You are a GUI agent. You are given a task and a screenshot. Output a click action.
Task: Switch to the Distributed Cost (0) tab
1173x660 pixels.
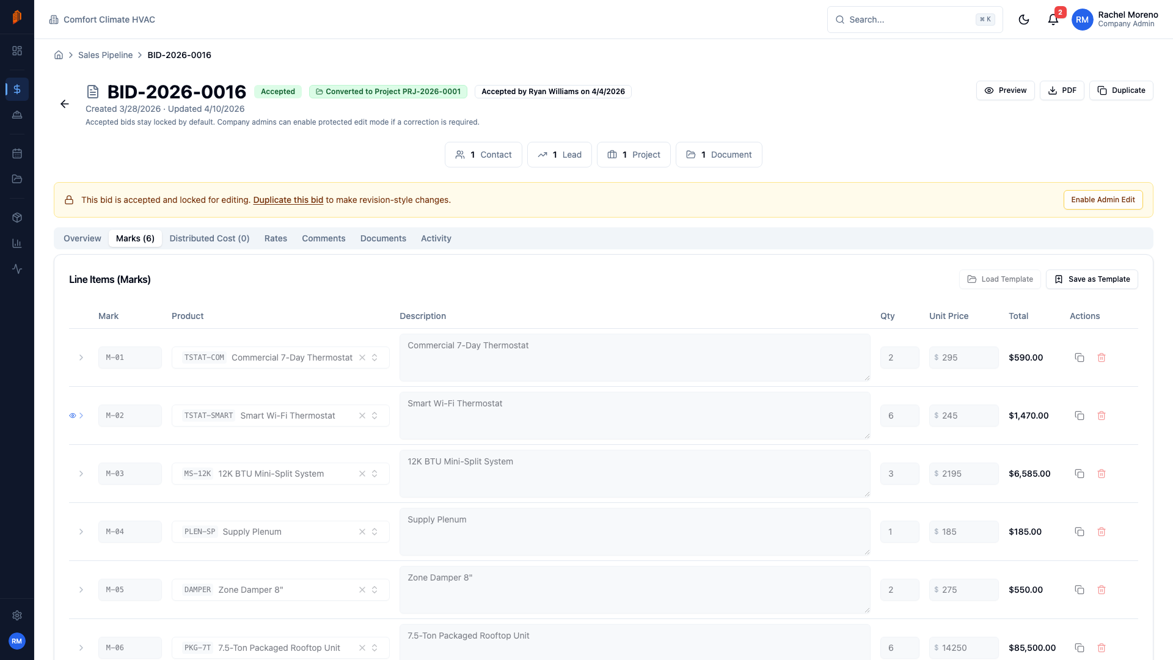(x=210, y=238)
